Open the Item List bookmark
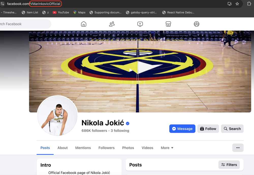This screenshot has width=254, height=175. click(30, 12)
